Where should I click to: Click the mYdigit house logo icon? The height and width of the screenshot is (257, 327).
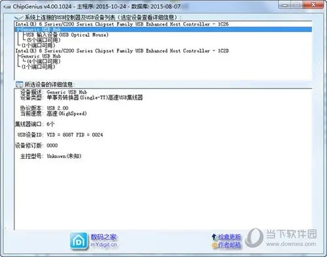tap(78, 241)
